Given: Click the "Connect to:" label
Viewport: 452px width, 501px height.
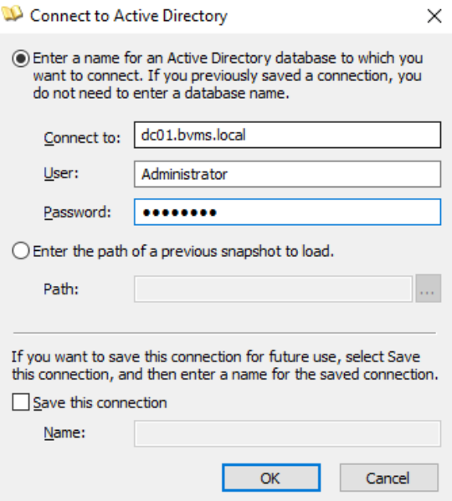Looking at the screenshot, I should (x=82, y=138).
